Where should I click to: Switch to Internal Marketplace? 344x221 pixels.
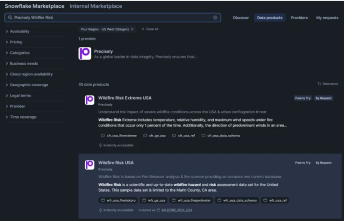tap(95, 6)
